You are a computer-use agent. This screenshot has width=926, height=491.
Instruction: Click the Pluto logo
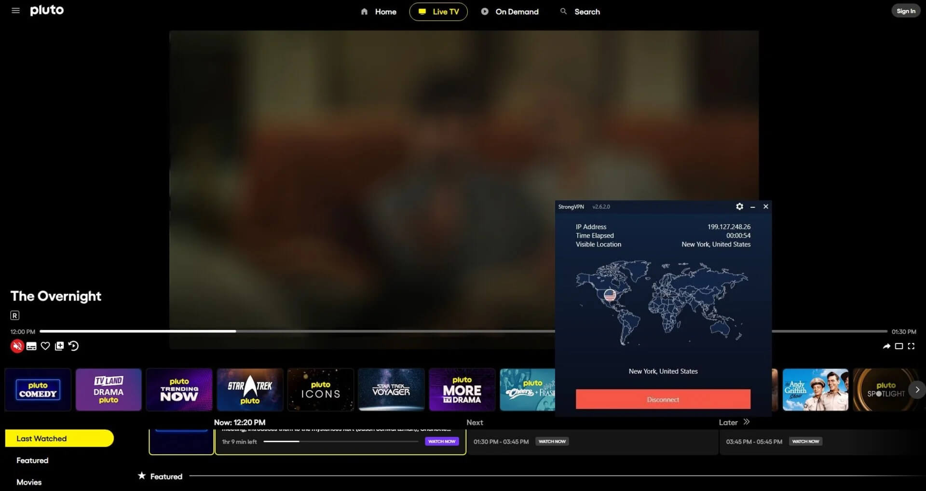coord(47,10)
